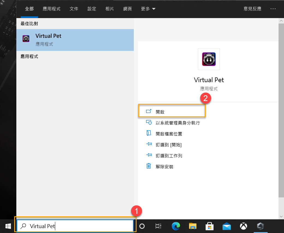Image resolution: width=284 pixels, height=233 pixels.
Task: Select the 開啟 (Open) launch icon
Action: (x=149, y=111)
